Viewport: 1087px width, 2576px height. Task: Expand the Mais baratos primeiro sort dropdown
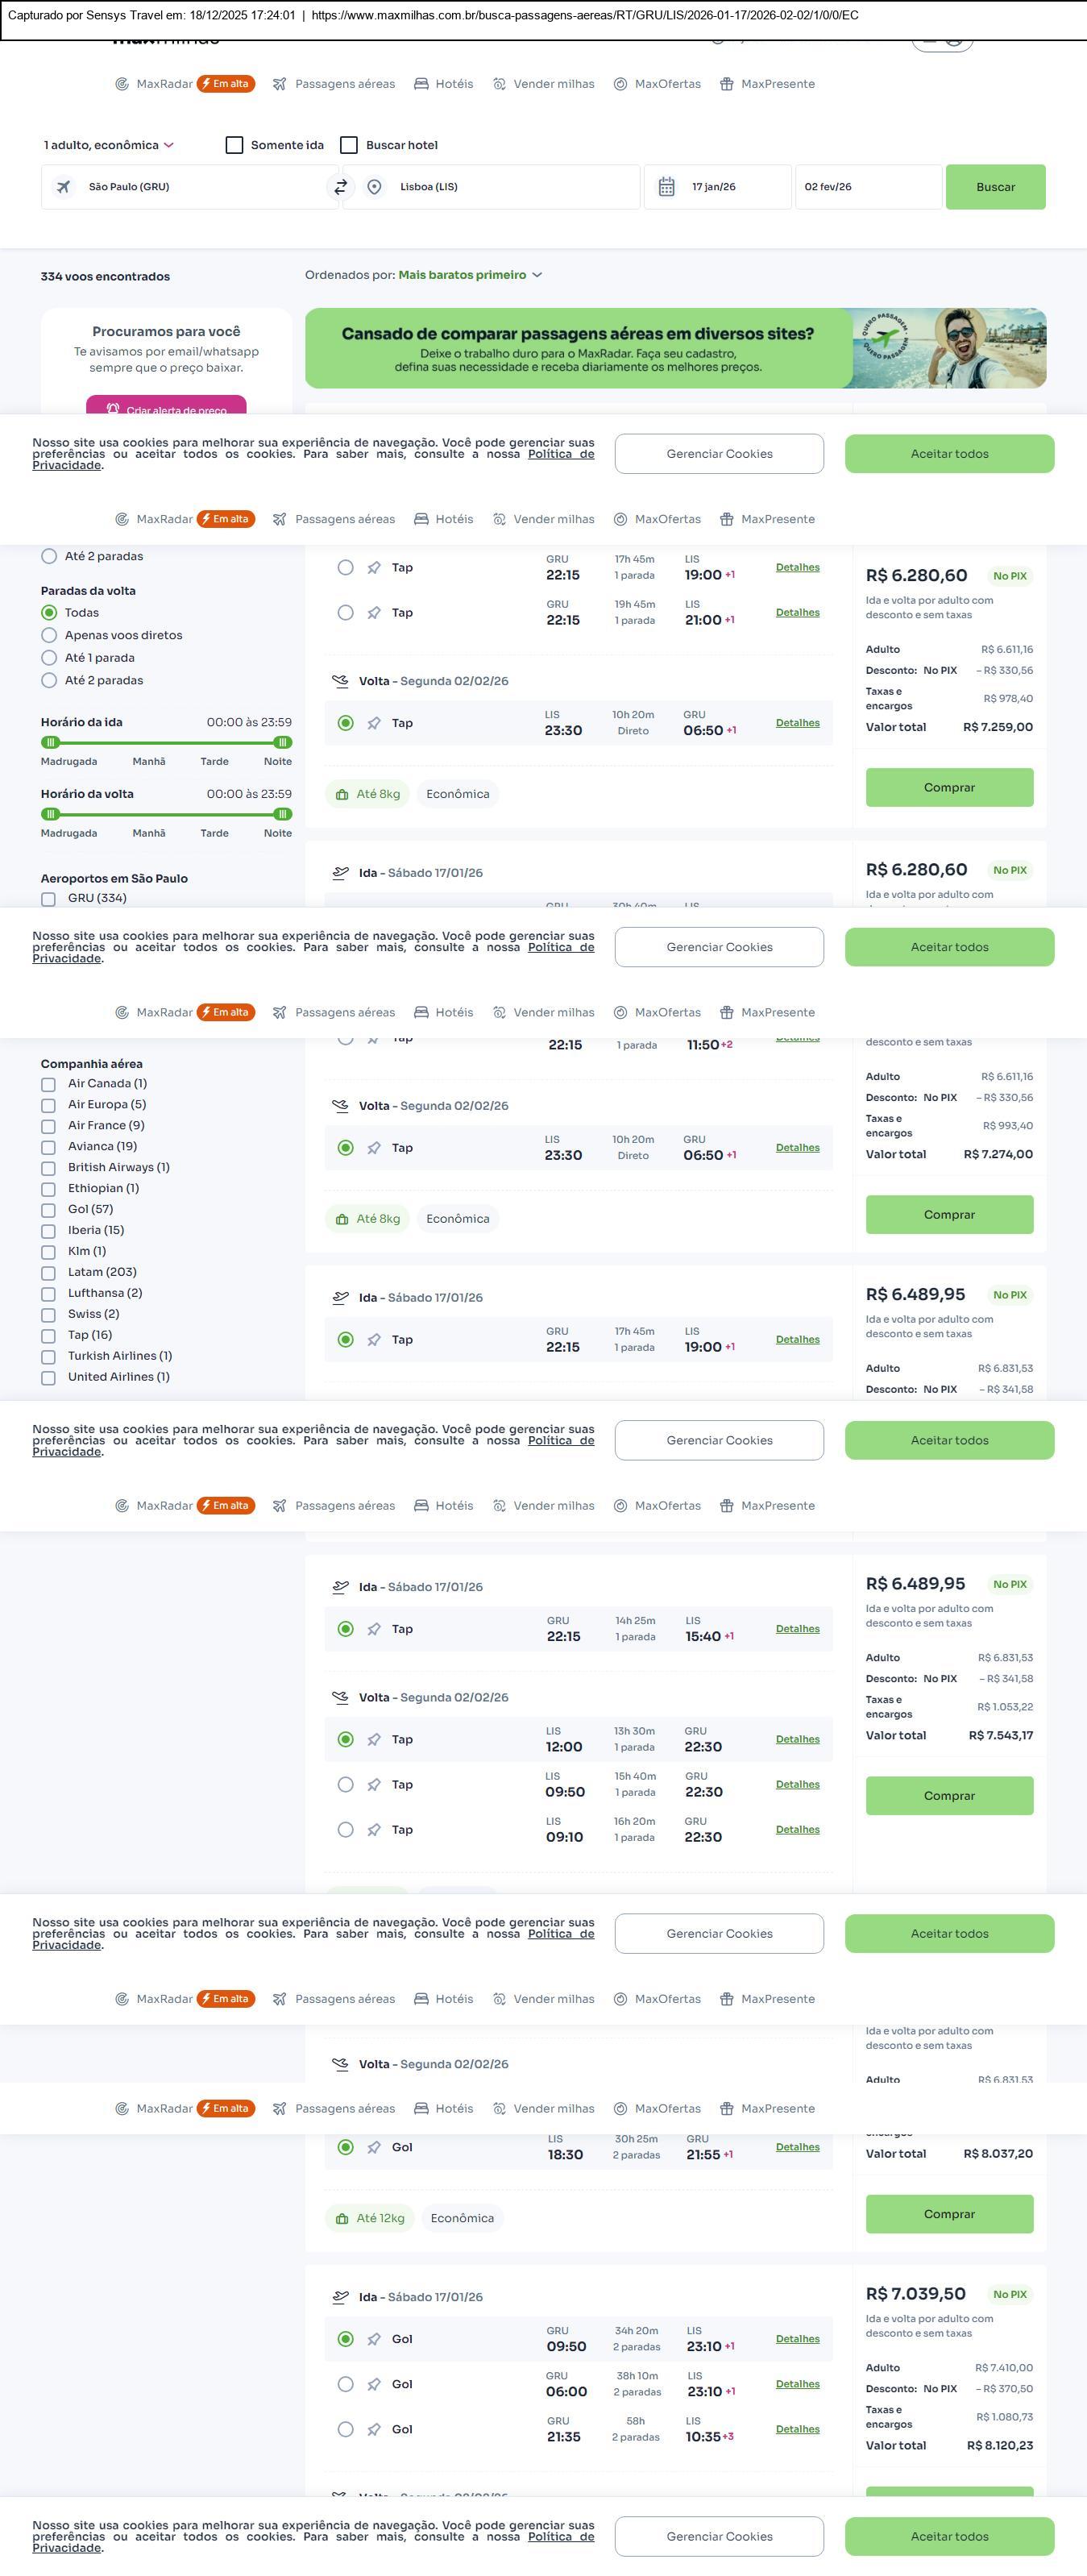point(470,275)
